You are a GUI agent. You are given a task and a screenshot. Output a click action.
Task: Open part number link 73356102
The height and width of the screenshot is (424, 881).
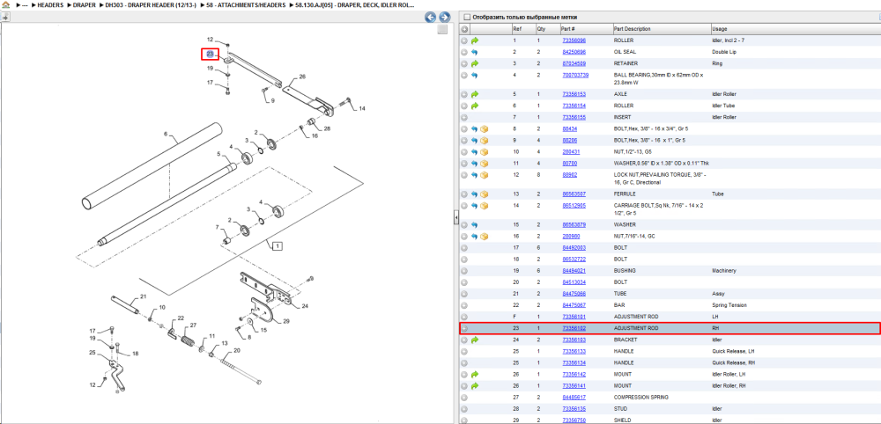pos(574,328)
